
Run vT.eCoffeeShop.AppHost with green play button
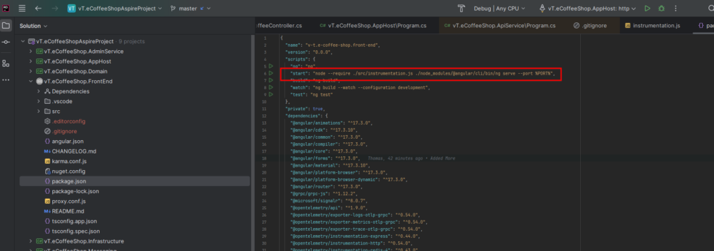[x=647, y=8]
